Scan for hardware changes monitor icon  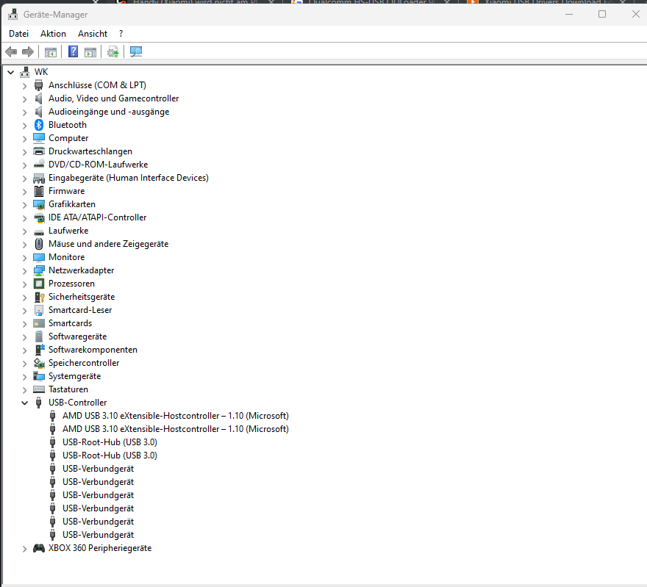pos(136,51)
